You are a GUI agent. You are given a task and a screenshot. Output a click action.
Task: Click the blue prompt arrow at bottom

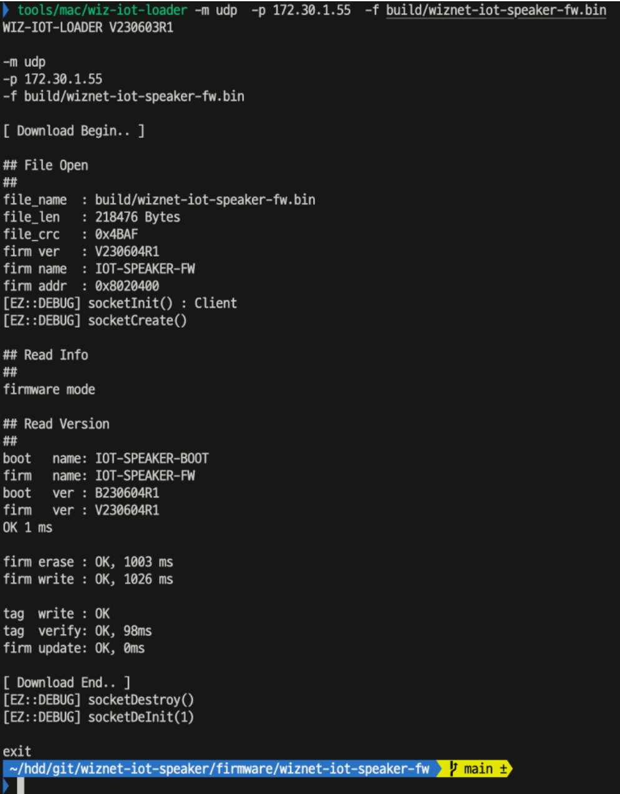point(6,785)
